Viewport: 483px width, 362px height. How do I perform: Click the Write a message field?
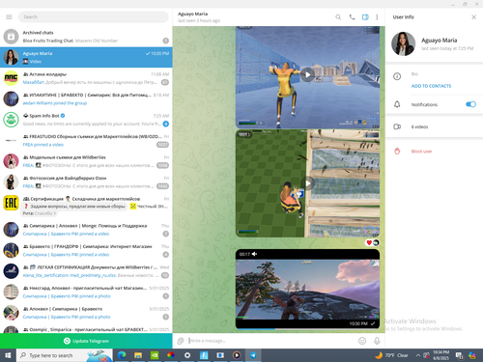[270, 341]
